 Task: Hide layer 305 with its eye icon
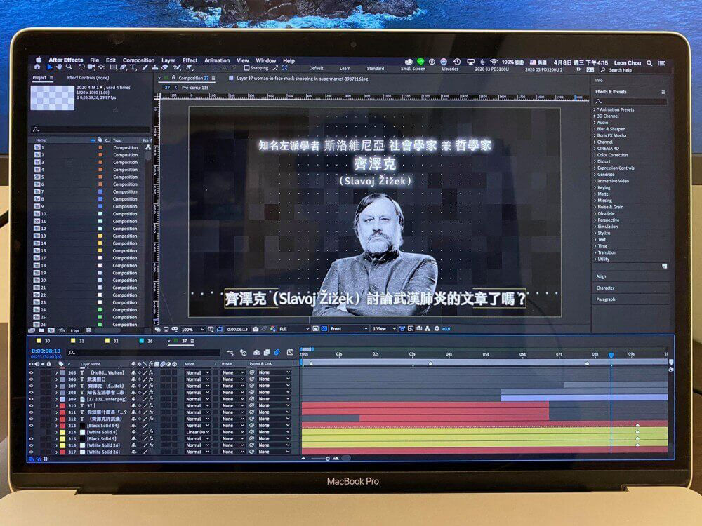32,372
